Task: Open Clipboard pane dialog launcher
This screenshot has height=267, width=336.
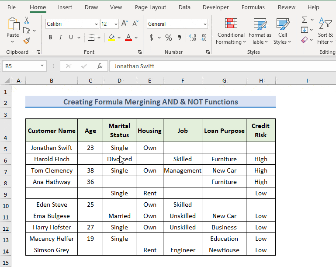Action: click(x=38, y=52)
